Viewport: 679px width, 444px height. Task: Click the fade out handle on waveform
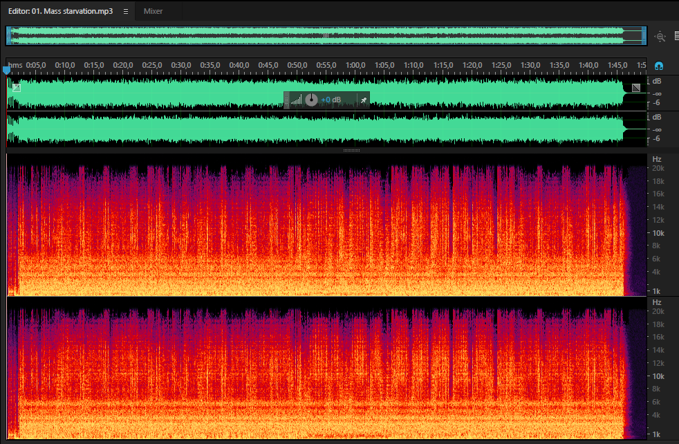point(636,88)
